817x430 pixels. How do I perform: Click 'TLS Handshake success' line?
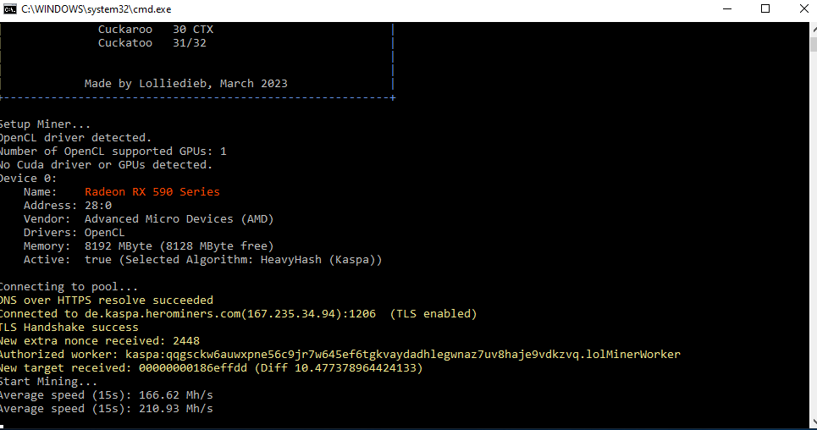(69, 328)
